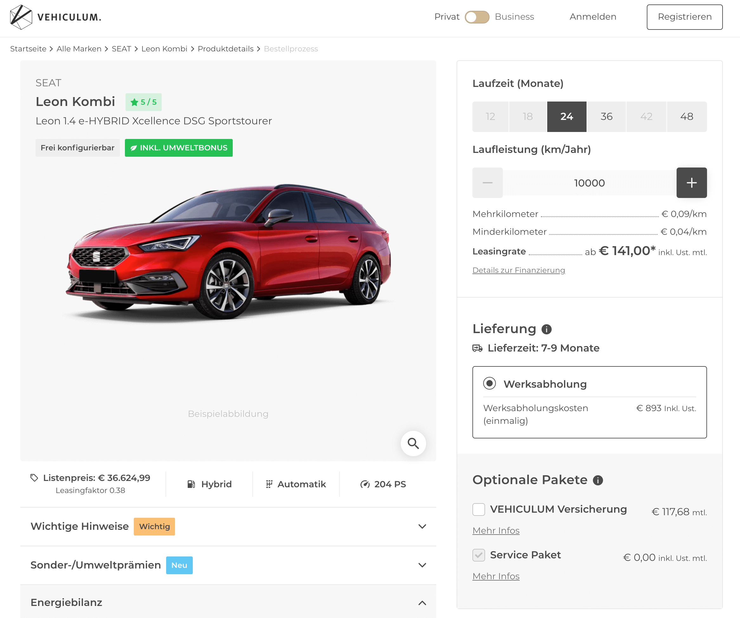Select the 36 months duration
The width and height of the screenshot is (740, 618).
tap(607, 117)
